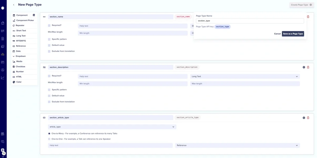Click Save as a Page Type button
Screen dimensions: 317x158
coord(293,34)
